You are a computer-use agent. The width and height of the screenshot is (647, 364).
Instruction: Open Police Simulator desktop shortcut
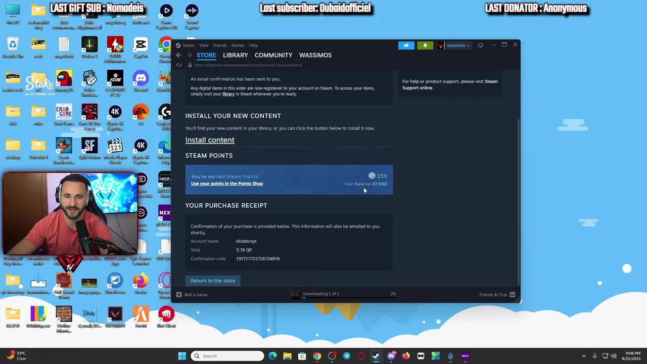(89, 83)
